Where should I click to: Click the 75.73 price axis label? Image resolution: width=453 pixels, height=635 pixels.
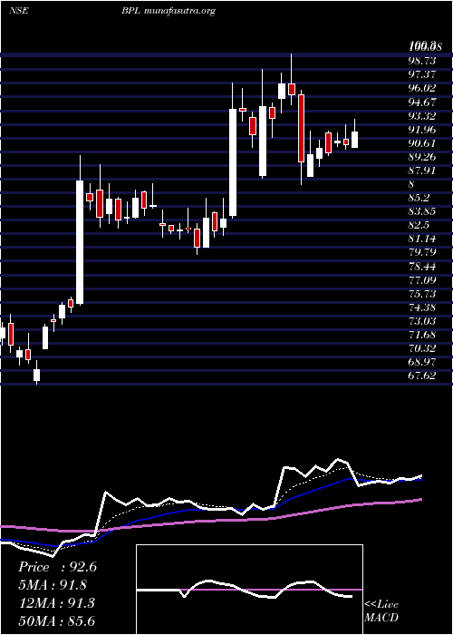click(x=422, y=294)
